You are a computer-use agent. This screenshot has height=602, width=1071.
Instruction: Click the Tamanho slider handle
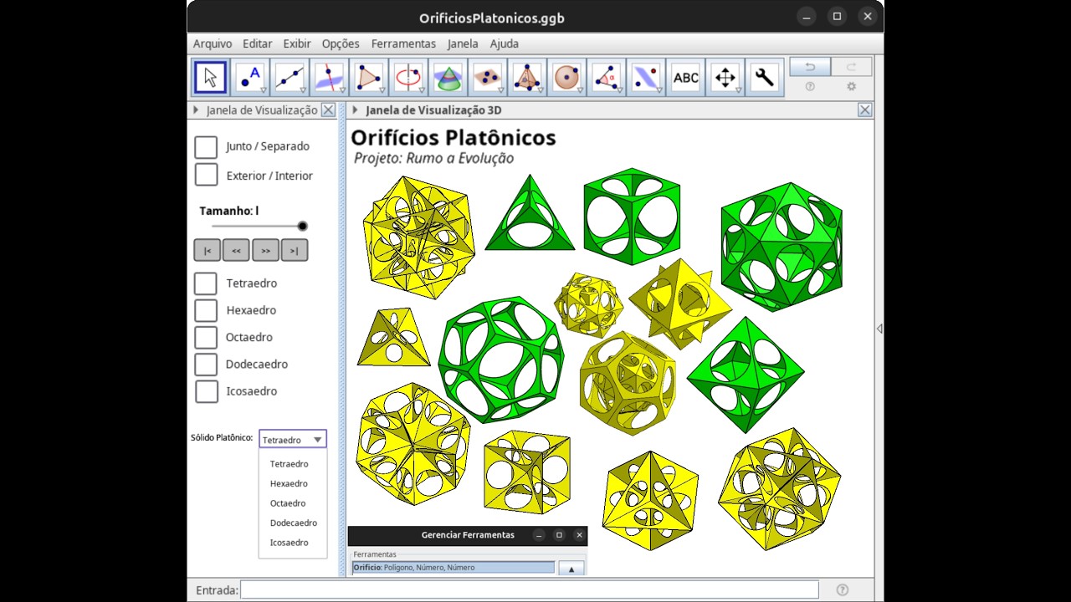click(x=303, y=226)
